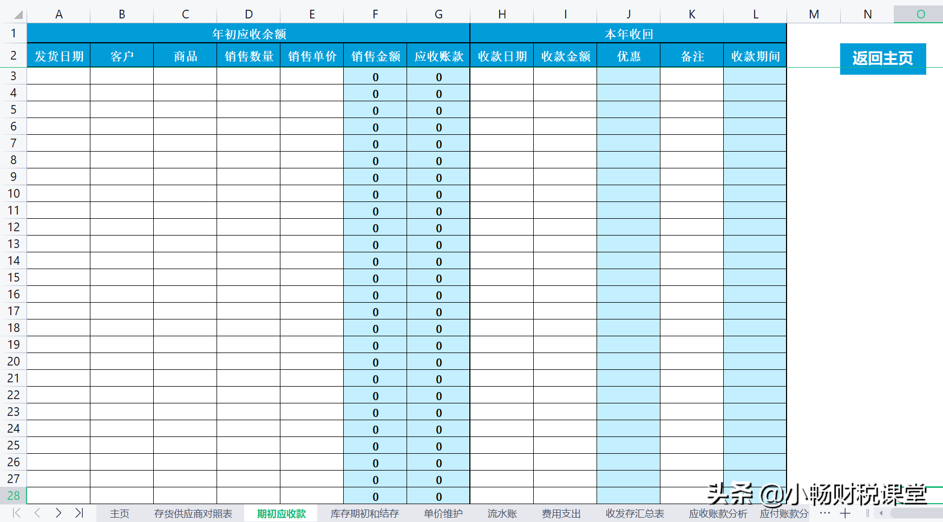Click the 返回主页 button
The image size is (943, 522).
(882, 58)
